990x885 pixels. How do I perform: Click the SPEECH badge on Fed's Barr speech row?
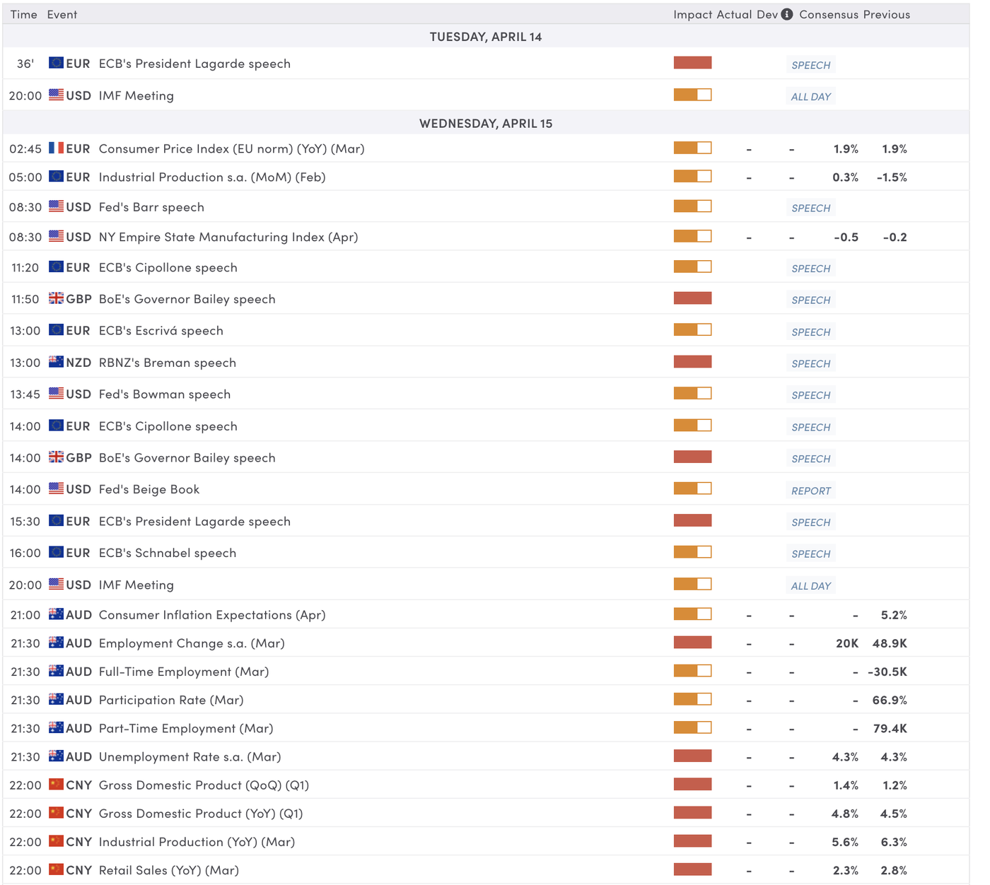click(x=810, y=208)
